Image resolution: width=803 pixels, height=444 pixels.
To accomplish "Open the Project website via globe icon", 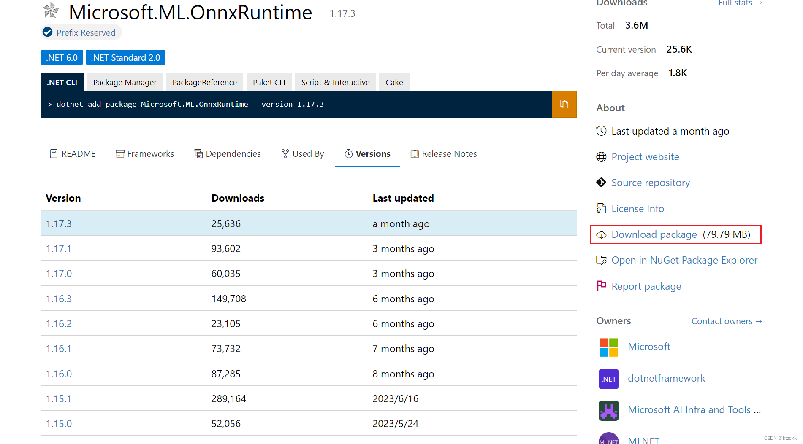I will [x=601, y=156].
